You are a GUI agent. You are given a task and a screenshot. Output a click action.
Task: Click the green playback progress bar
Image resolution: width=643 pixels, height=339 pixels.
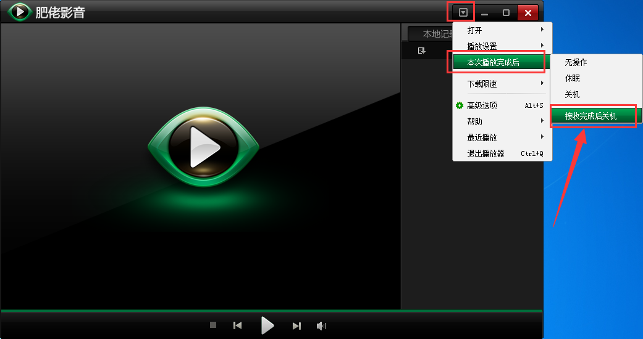(272, 311)
